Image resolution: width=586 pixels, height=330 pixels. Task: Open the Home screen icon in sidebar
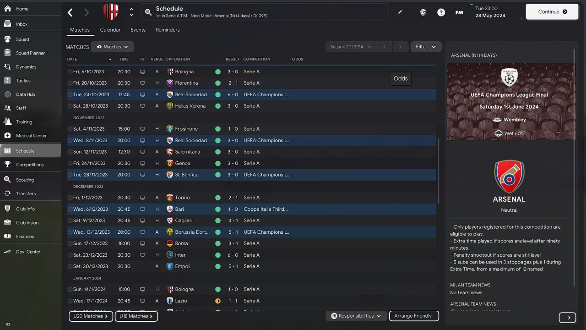pyautogui.click(x=7, y=9)
